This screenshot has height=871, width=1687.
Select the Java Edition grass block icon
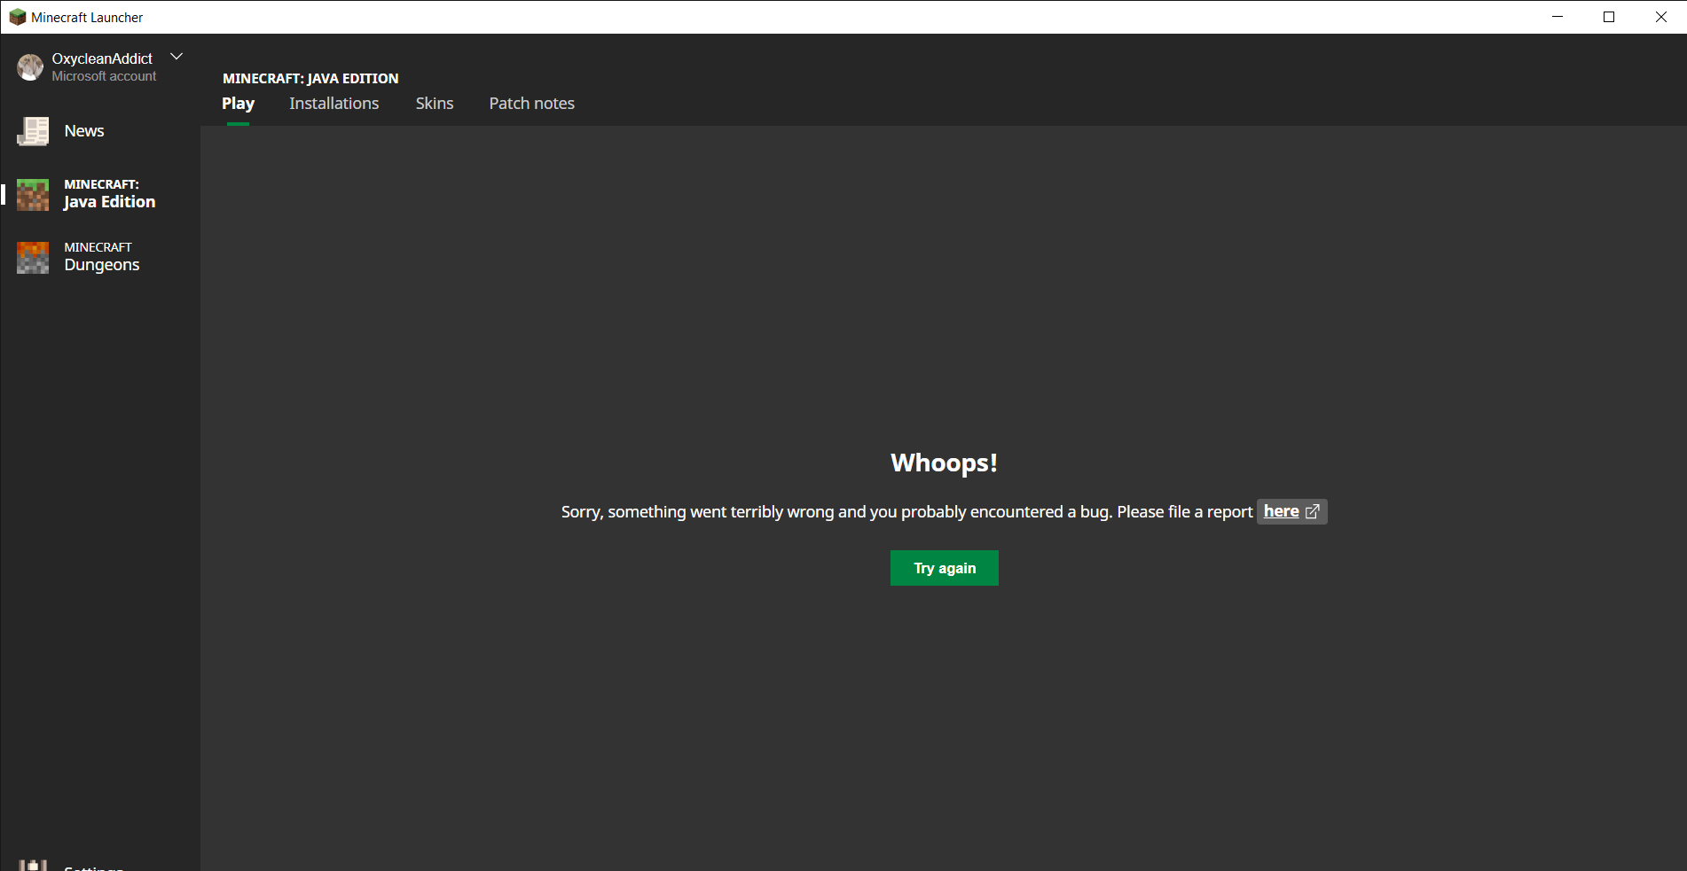click(x=33, y=195)
